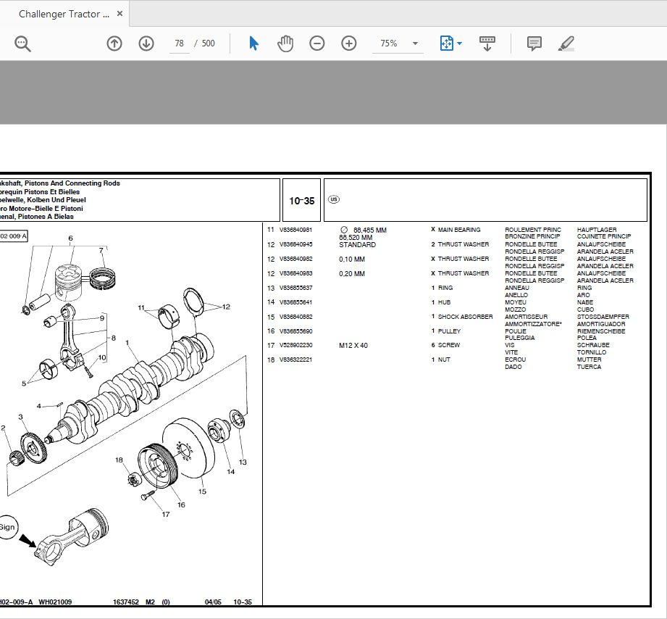The image size is (667, 619).
Task: Select the Challenger Tractor document tab
Action: click(x=65, y=13)
